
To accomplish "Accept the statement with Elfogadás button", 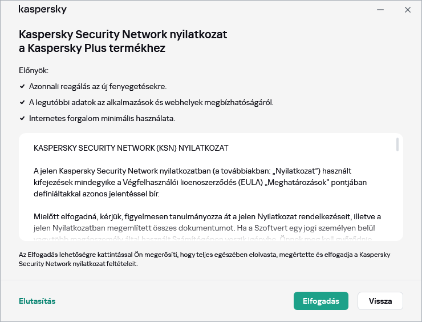I will click(321, 301).
